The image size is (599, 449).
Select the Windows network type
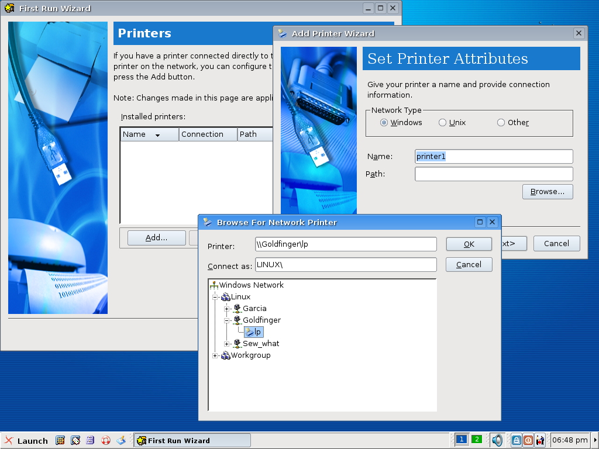(x=384, y=123)
